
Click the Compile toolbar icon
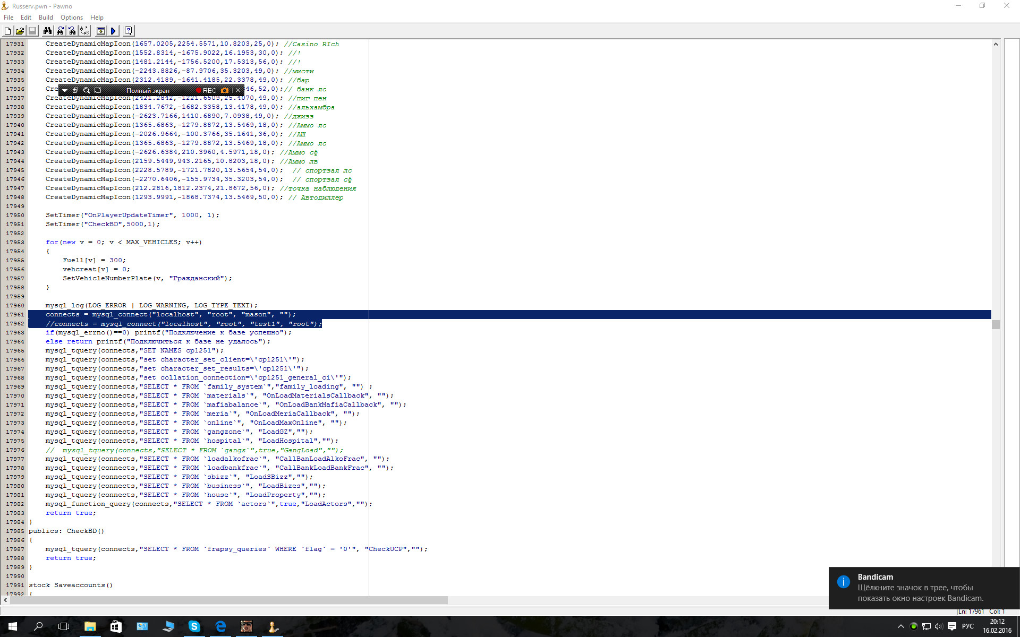coord(101,31)
